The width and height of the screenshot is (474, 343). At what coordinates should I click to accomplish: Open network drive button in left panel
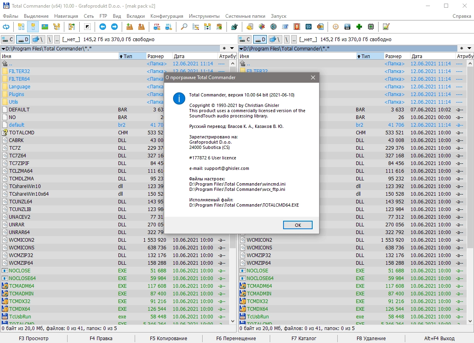[x=38, y=39]
